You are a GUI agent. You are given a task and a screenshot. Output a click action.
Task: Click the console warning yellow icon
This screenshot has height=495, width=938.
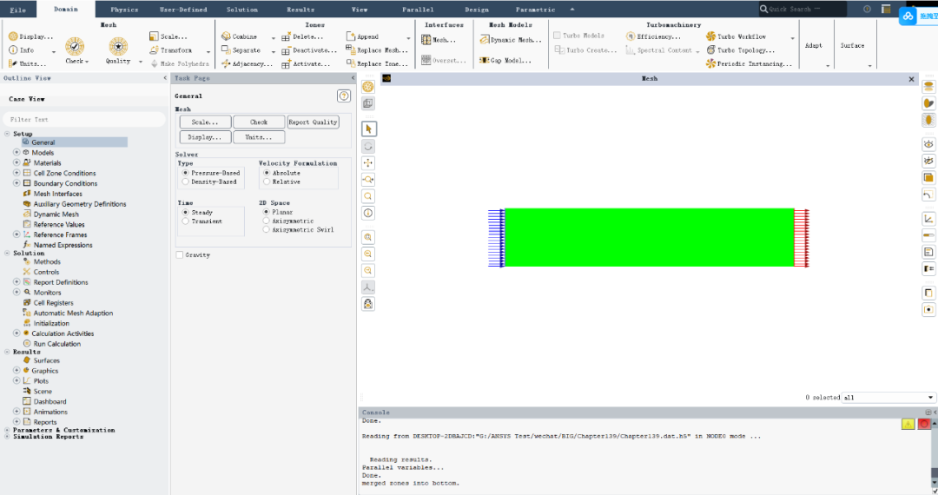tap(908, 424)
